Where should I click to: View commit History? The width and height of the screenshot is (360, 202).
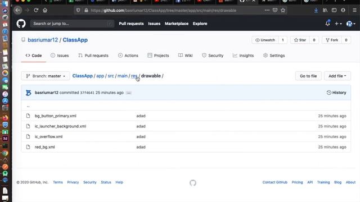(336, 93)
